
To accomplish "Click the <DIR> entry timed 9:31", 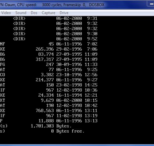I will (19, 18).
